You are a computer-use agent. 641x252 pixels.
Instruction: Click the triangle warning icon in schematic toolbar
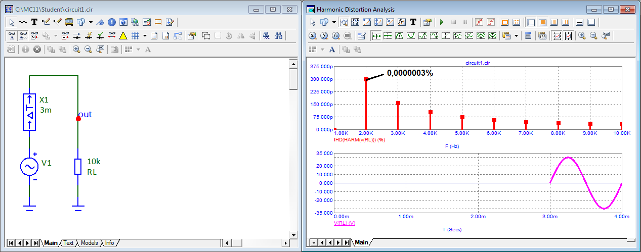123,36
